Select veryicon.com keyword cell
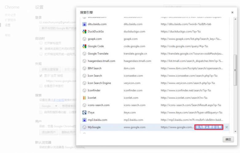Image resolution: width=240 pixels, height=153 pixels. (x=132, y=83)
